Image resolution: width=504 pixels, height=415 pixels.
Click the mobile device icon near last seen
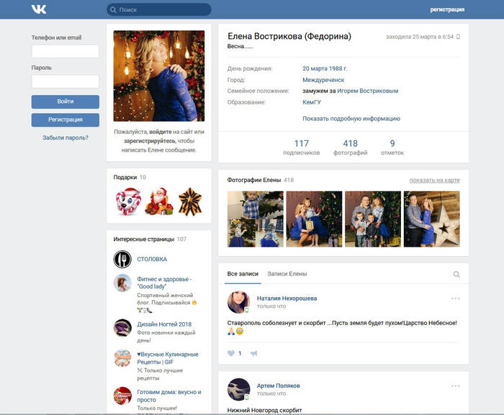(459, 37)
